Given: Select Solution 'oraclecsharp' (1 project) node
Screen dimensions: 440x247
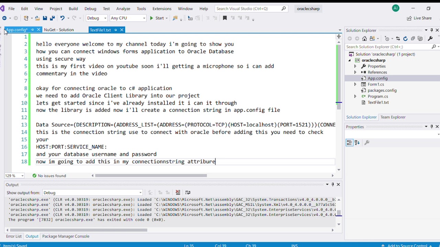Looking at the screenshot, I should click(x=385, y=54).
